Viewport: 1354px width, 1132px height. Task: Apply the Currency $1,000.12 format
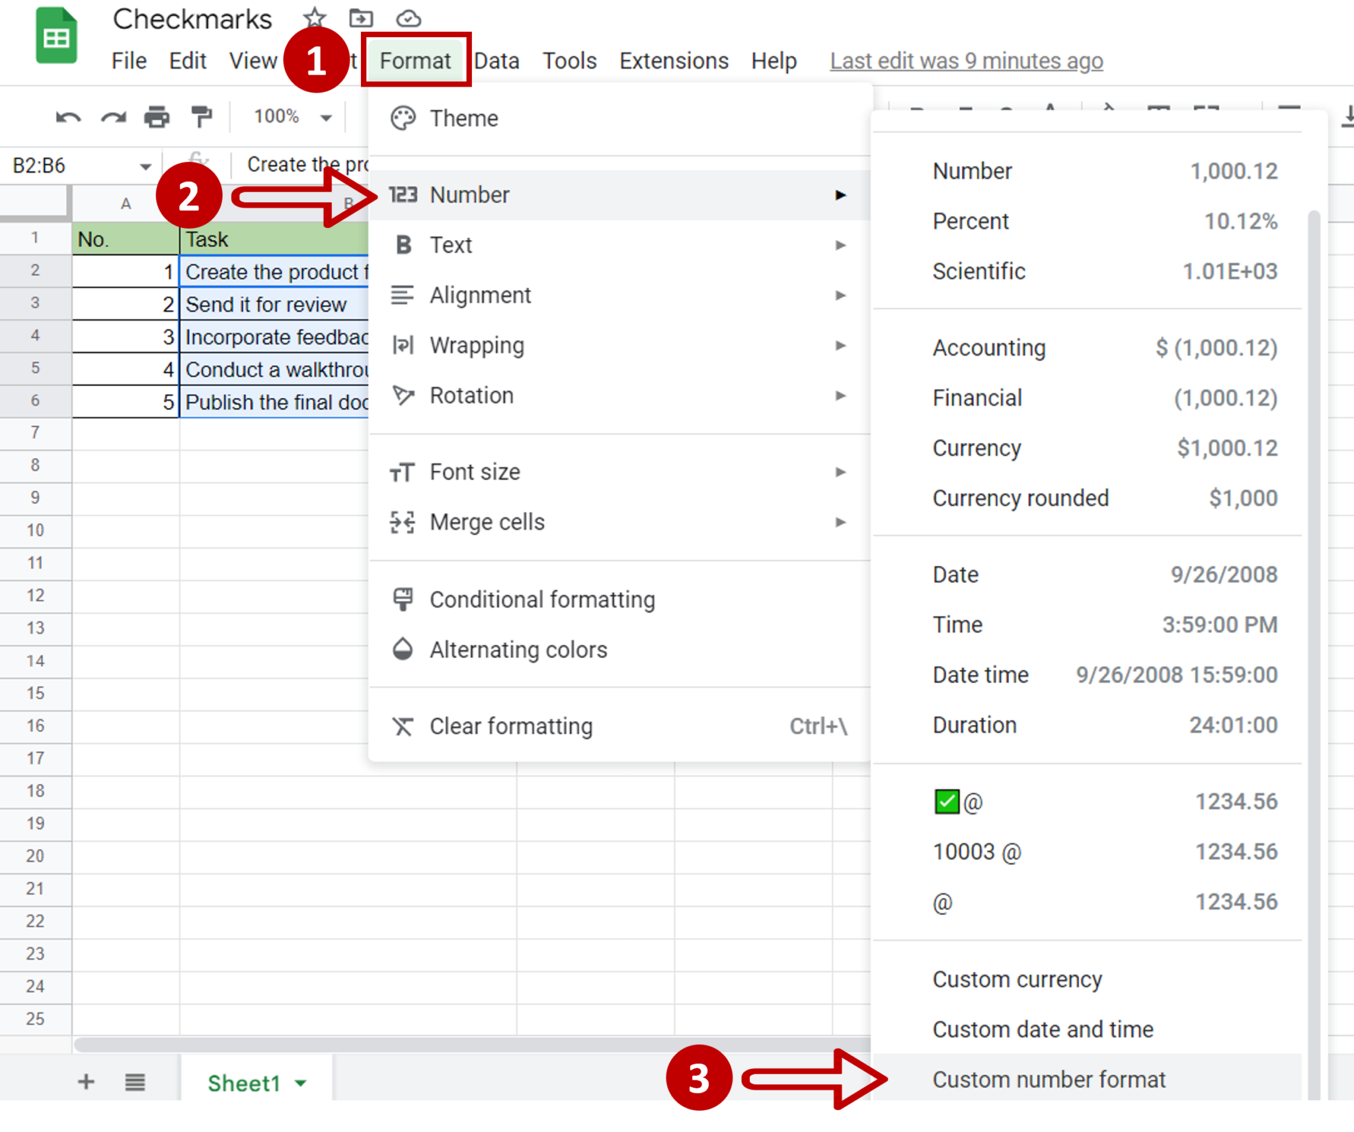coord(1088,448)
